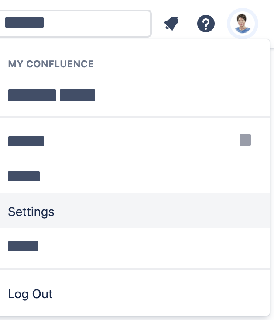Select the menu item with the gray badge
This screenshot has width=274, height=320.
click(26, 141)
